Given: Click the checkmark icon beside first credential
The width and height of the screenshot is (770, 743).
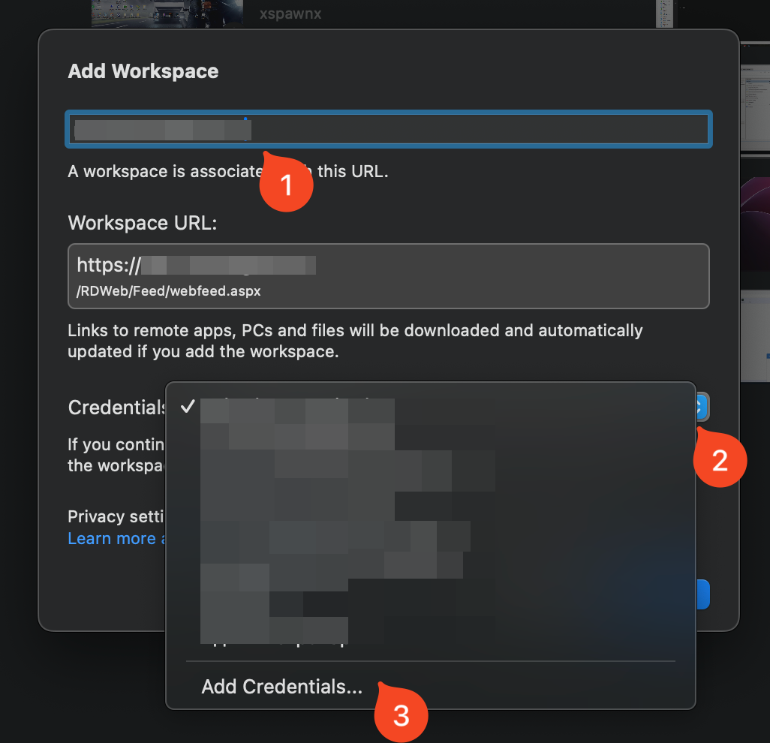Looking at the screenshot, I should 188,408.
